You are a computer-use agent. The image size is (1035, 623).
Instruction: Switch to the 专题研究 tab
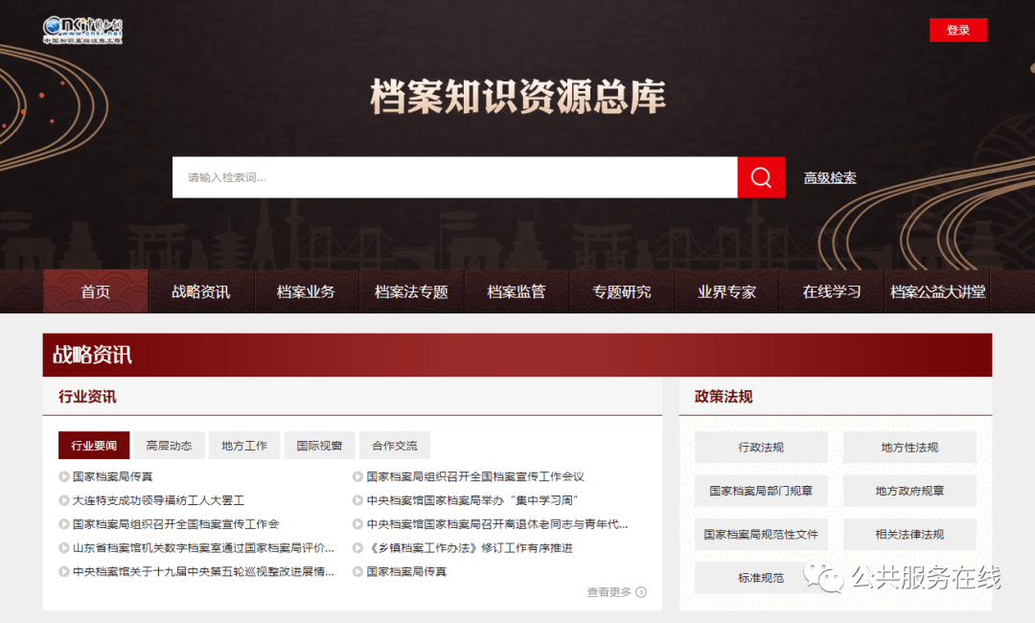pyautogui.click(x=621, y=291)
